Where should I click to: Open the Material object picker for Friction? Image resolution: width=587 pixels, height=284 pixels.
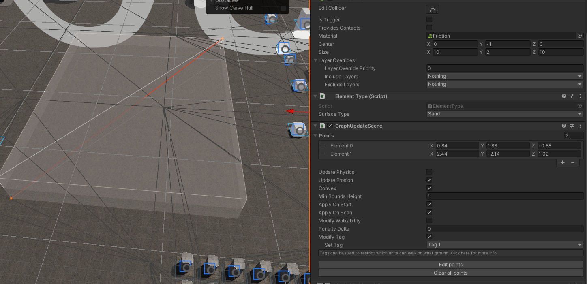[x=579, y=36]
